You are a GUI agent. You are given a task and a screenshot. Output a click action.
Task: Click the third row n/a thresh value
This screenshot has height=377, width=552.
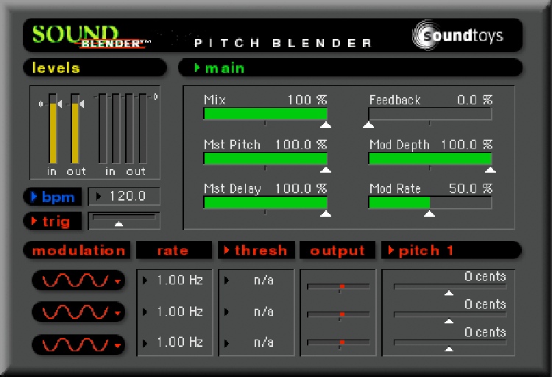tap(263, 342)
